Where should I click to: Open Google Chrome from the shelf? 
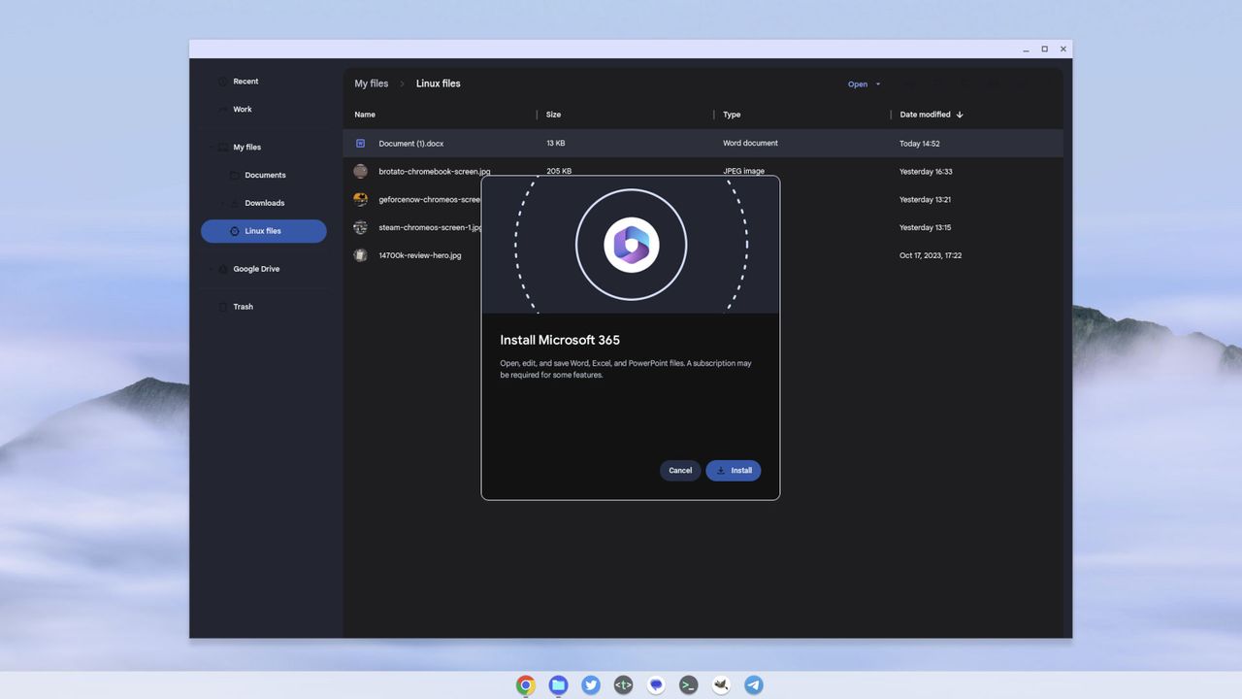[525, 685]
